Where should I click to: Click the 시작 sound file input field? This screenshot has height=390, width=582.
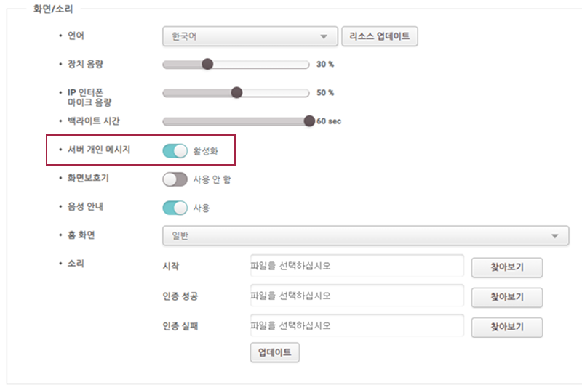tap(357, 266)
